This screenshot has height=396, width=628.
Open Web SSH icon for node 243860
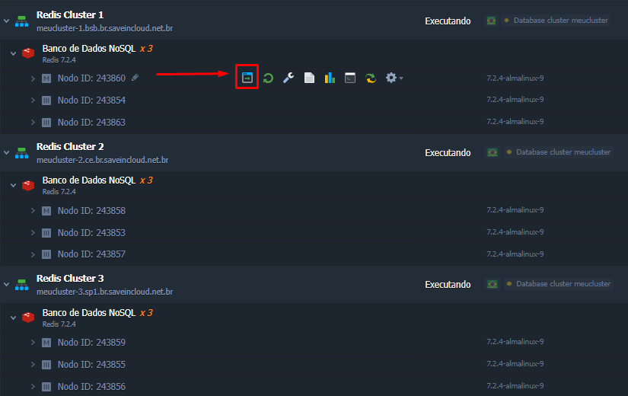247,78
